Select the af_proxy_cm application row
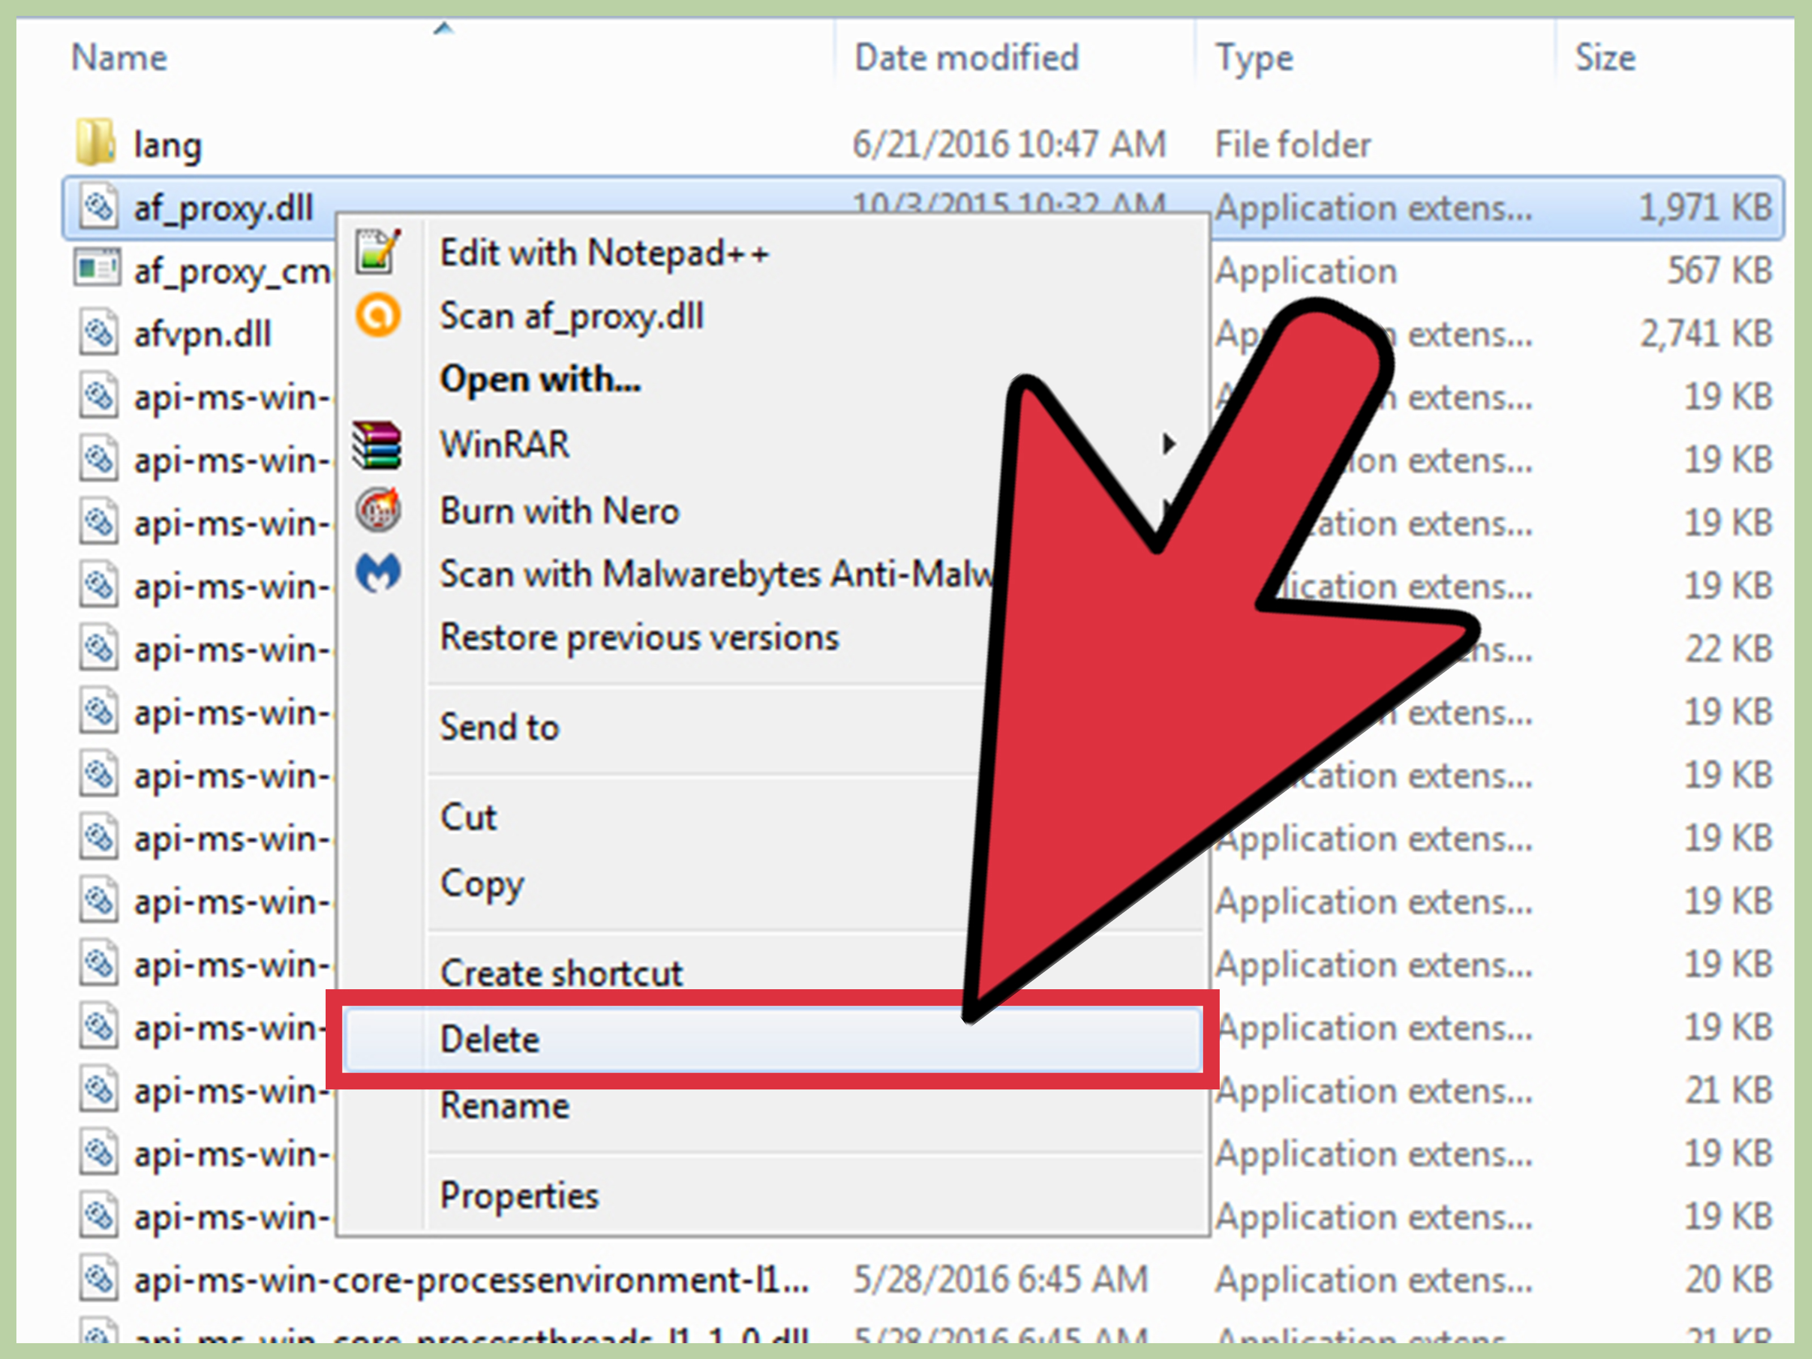 point(923,270)
